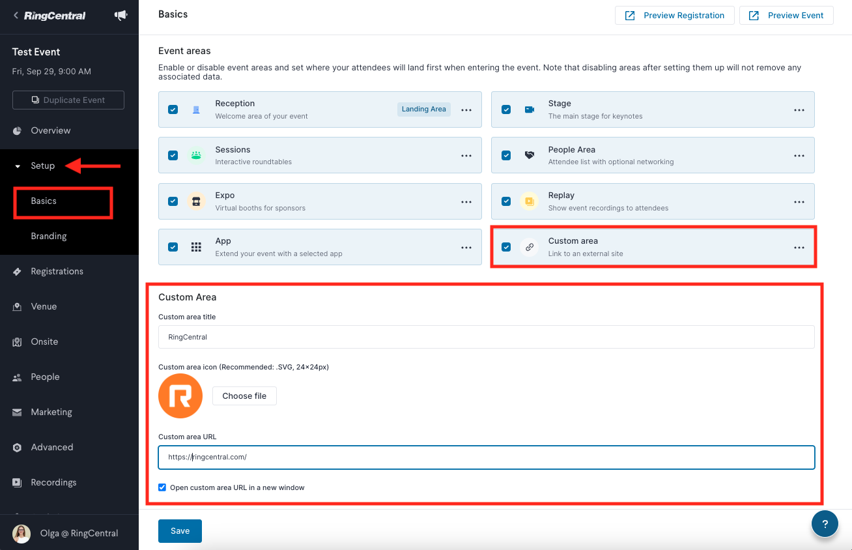Click the Venue sidebar icon

point(18,307)
